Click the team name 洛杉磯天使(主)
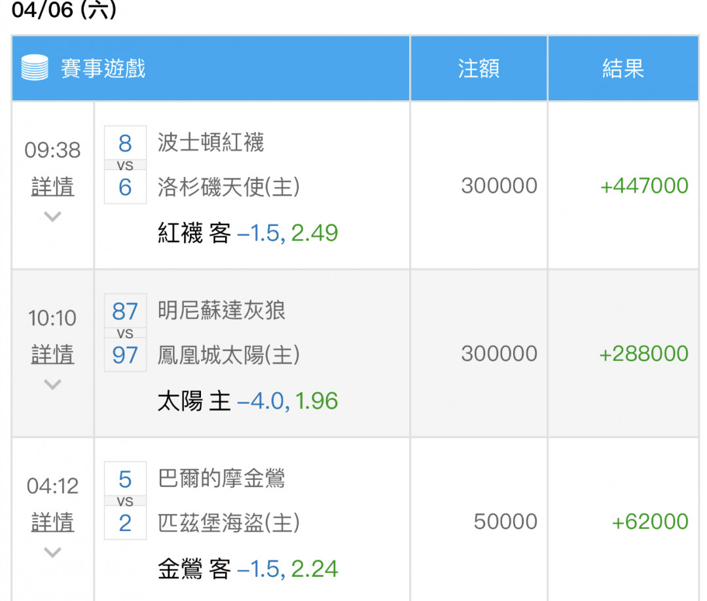Viewport: 707px width, 601px height. [228, 187]
